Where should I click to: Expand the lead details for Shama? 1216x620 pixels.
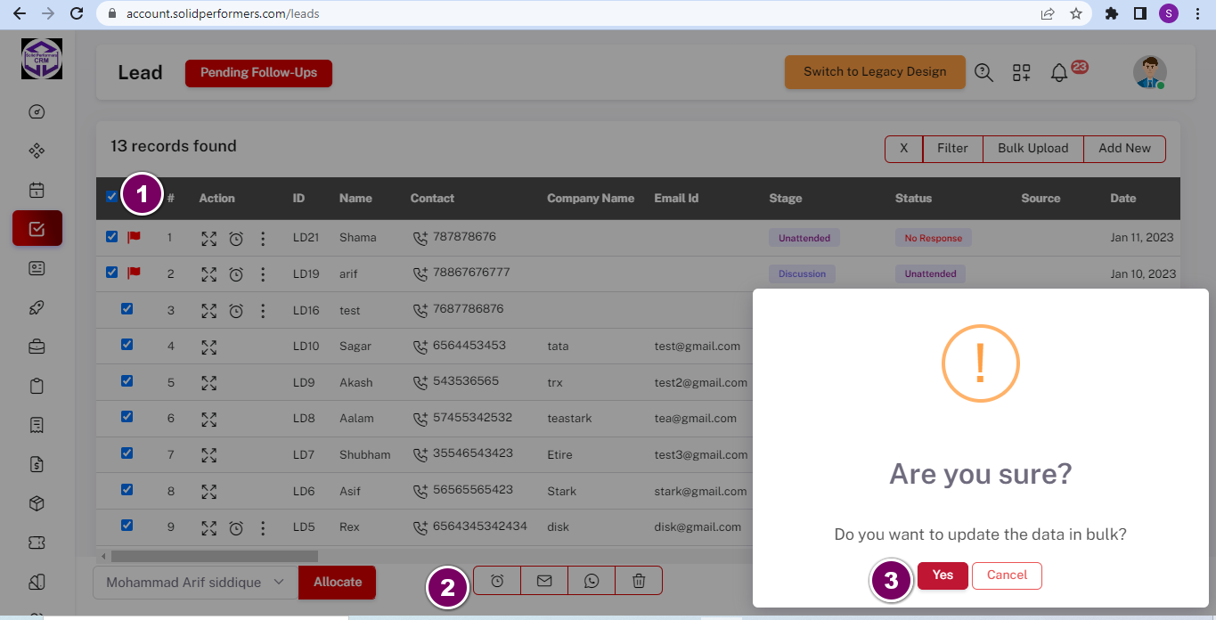point(209,238)
